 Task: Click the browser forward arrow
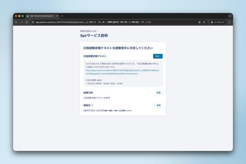pos(21,22)
